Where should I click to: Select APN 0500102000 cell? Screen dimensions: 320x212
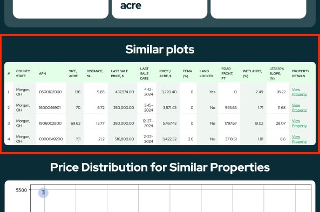[51, 92]
